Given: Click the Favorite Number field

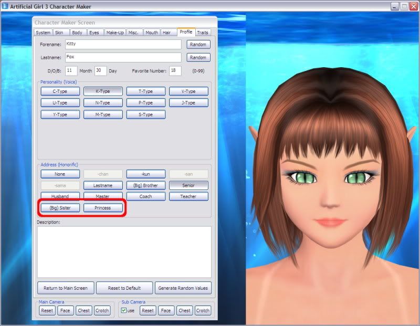Looking at the screenshot, I should tap(175, 71).
